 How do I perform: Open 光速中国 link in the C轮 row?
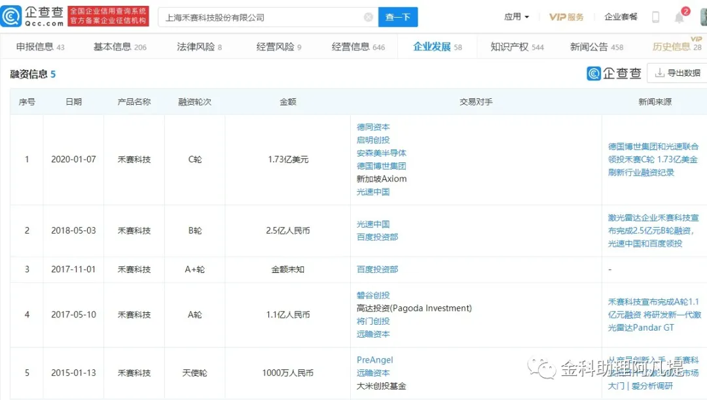tap(373, 192)
